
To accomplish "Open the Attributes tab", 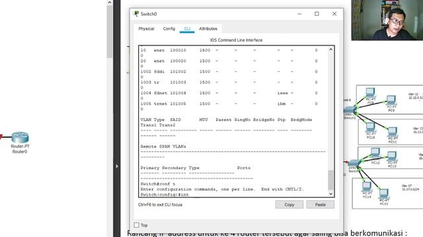I will click(208, 29).
